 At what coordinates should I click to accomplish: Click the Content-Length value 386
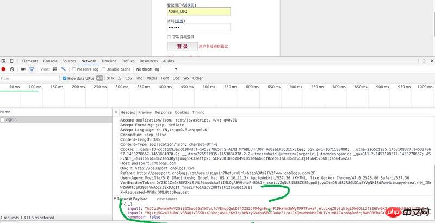(x=156, y=140)
